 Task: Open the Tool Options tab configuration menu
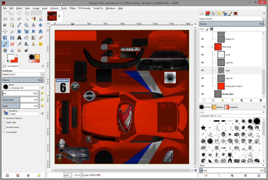tap(43, 66)
